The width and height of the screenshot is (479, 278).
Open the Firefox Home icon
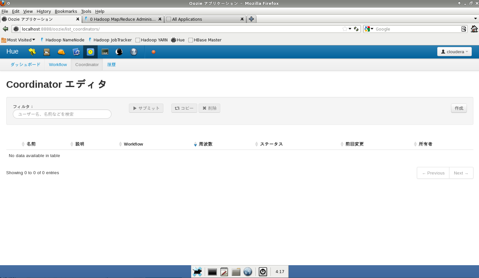(474, 29)
